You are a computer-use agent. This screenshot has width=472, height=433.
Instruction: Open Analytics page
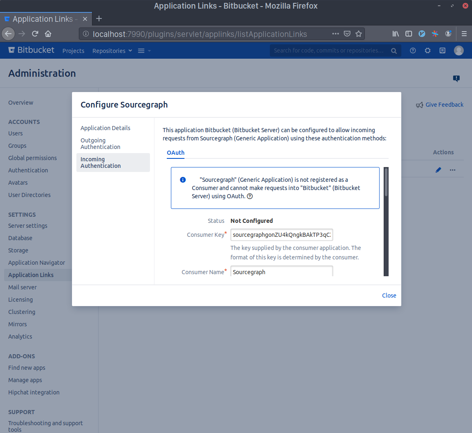point(20,337)
